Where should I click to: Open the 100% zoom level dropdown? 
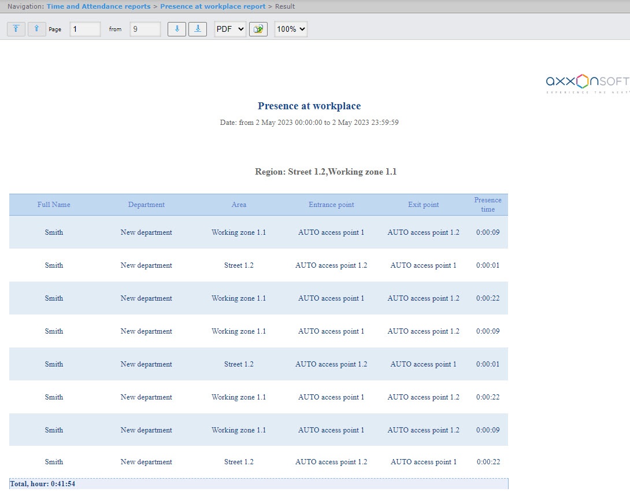pos(291,29)
